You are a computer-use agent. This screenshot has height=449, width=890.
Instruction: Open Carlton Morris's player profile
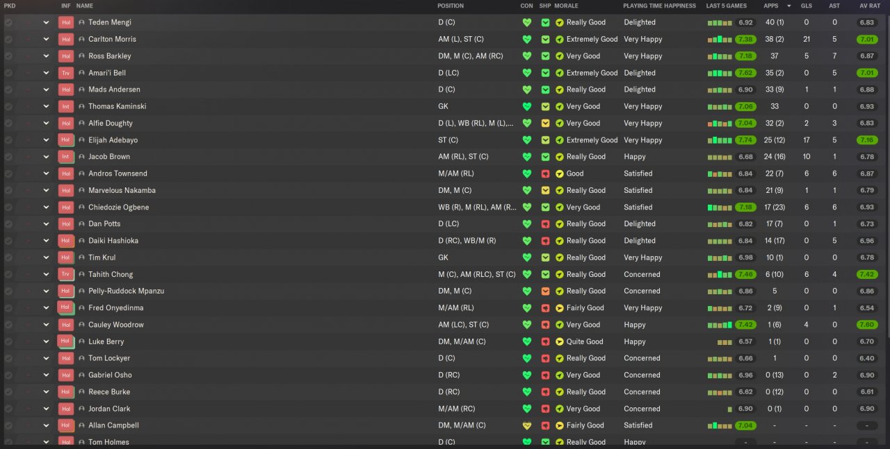click(x=112, y=40)
